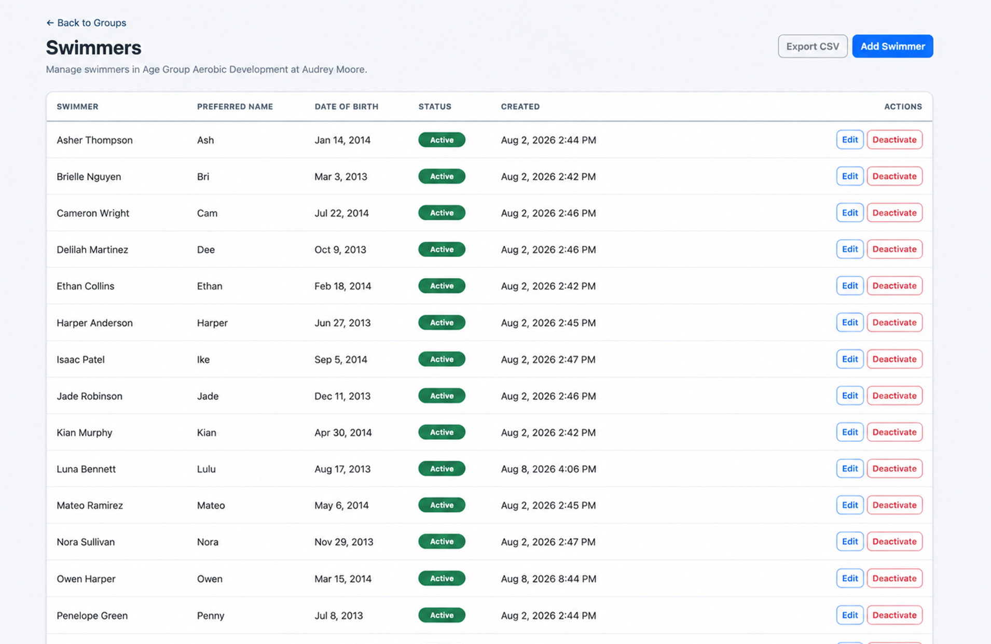Deactivate Ethan Collins
The height and width of the screenshot is (644, 991).
(894, 286)
